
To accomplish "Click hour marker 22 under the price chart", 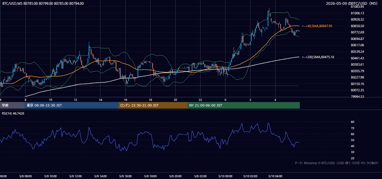I will point(201,100).
